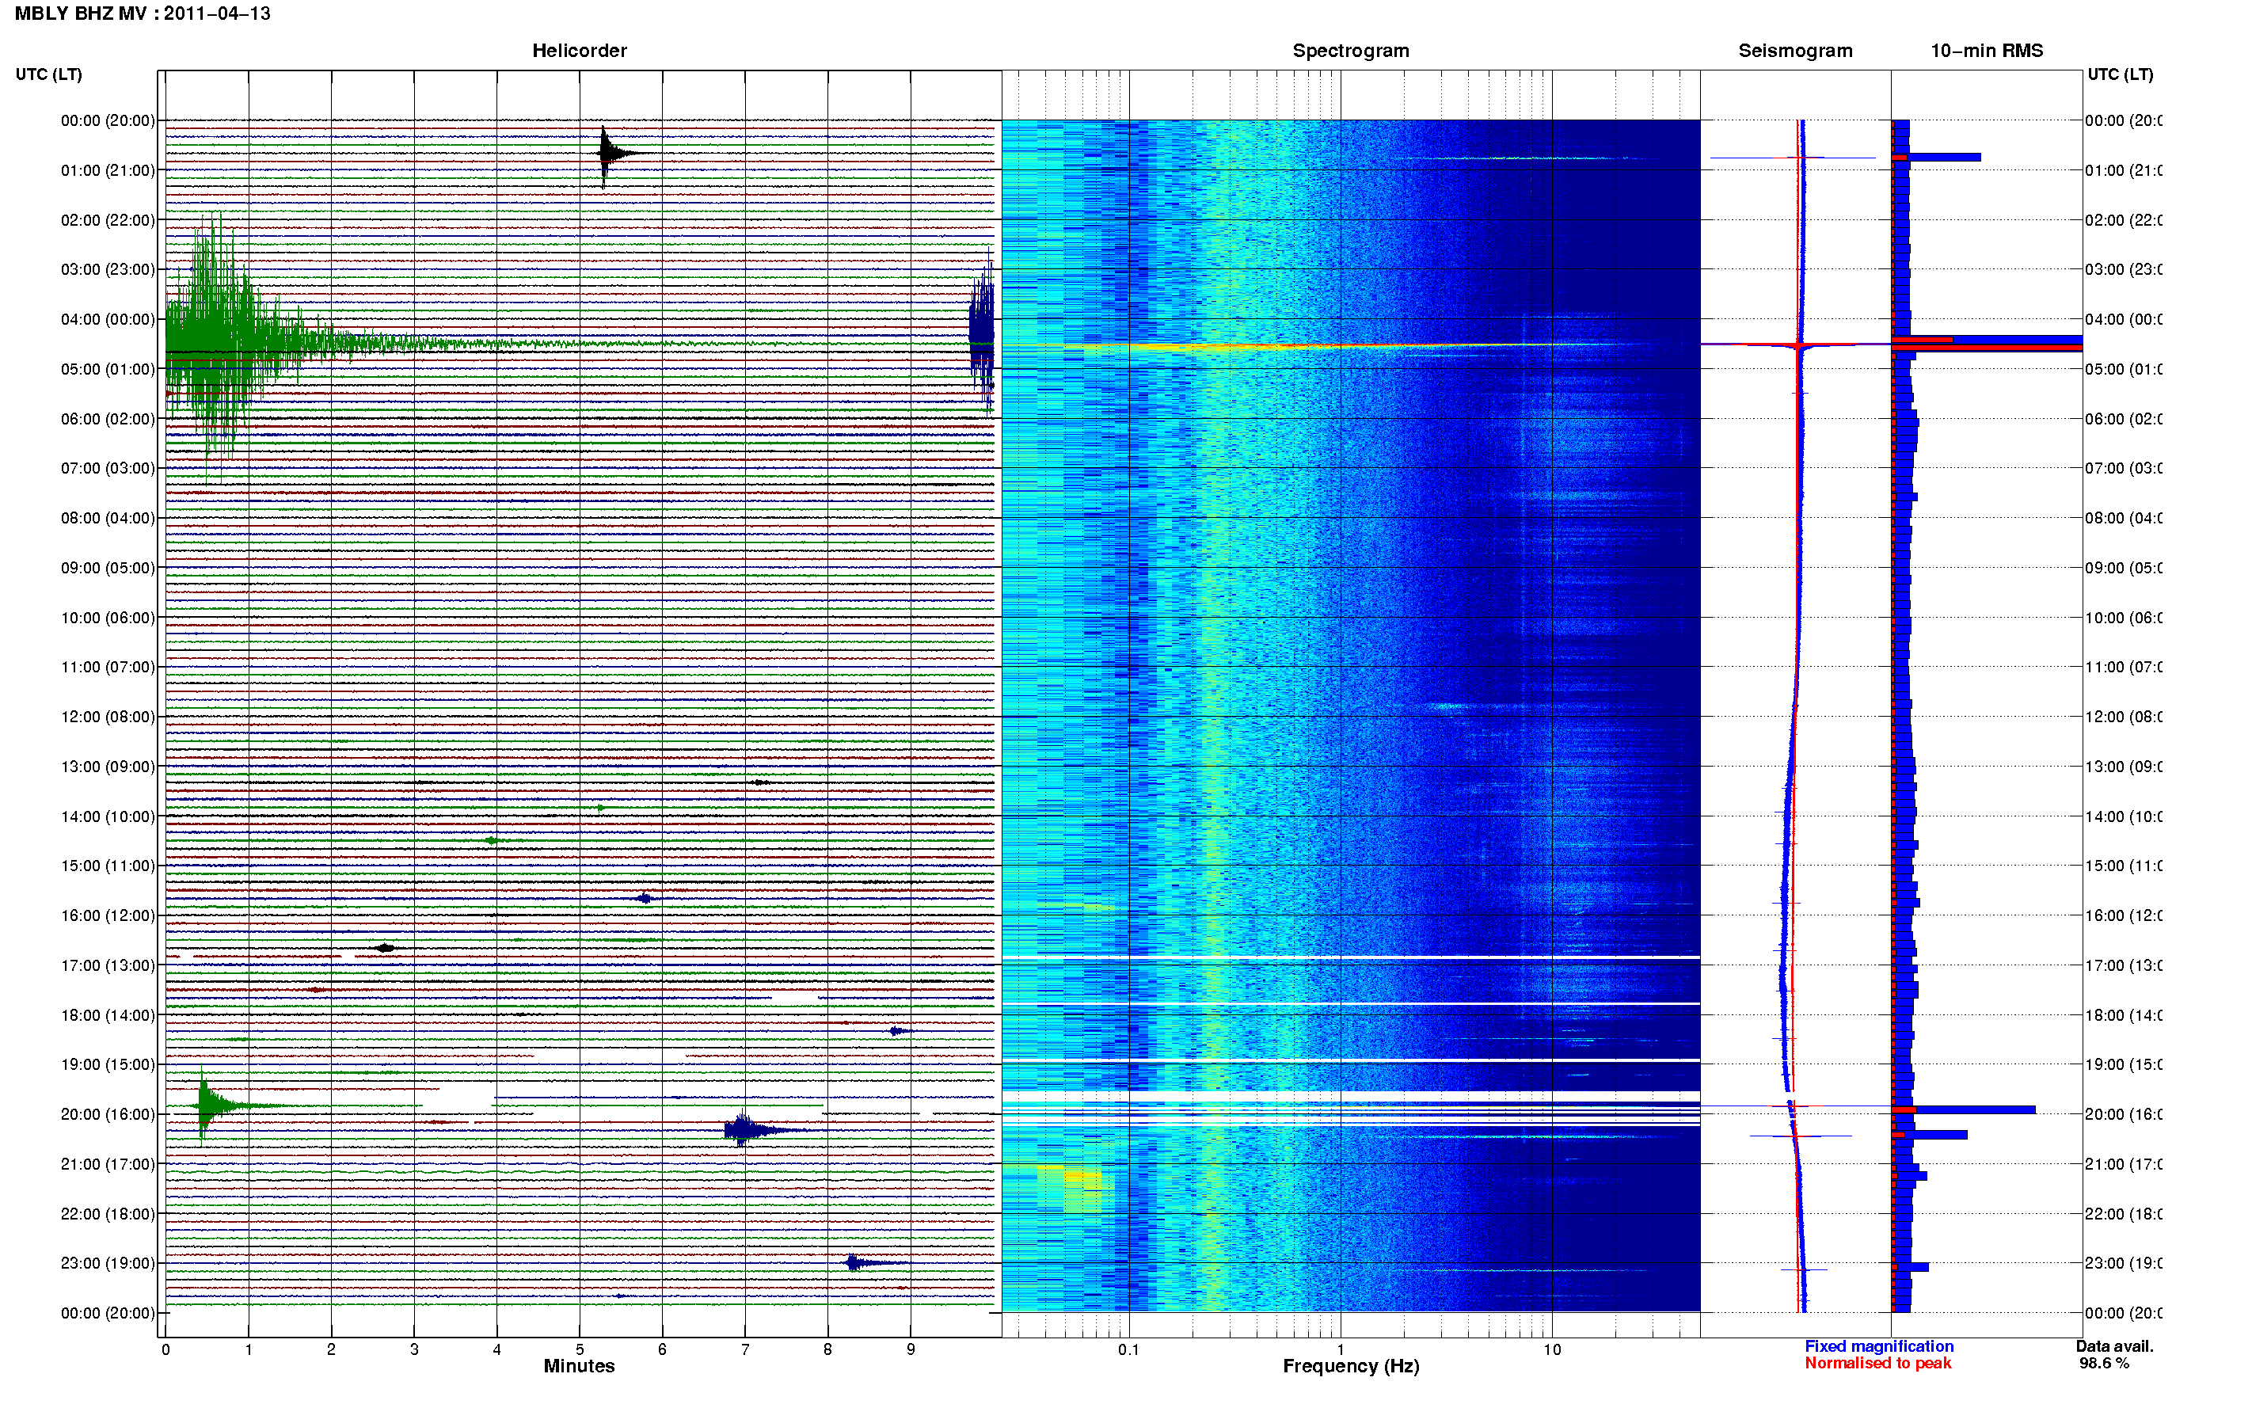Select the Spectrogram panel heading

[1350, 51]
